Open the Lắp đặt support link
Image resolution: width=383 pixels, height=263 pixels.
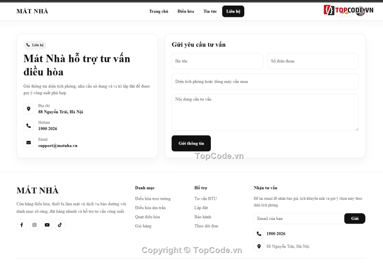(201, 207)
